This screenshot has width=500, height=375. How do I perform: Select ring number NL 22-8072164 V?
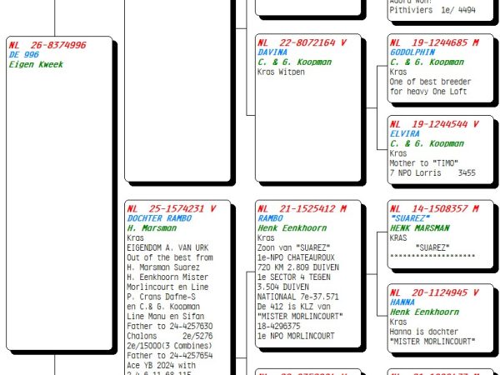click(x=302, y=42)
